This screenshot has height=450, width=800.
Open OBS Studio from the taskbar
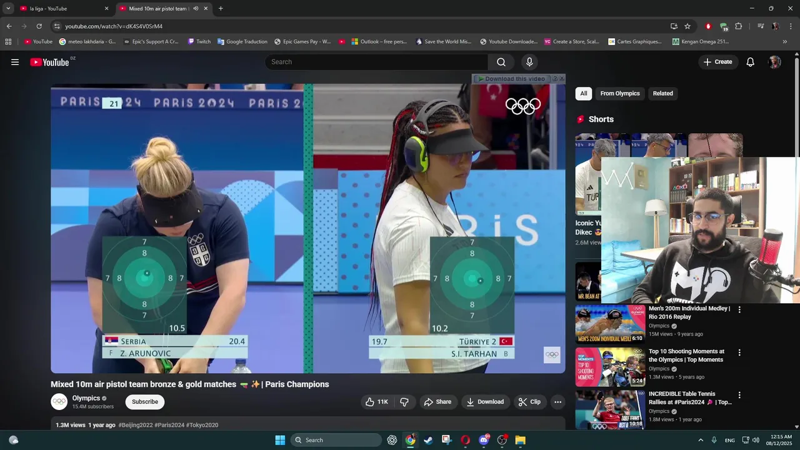[502, 440]
